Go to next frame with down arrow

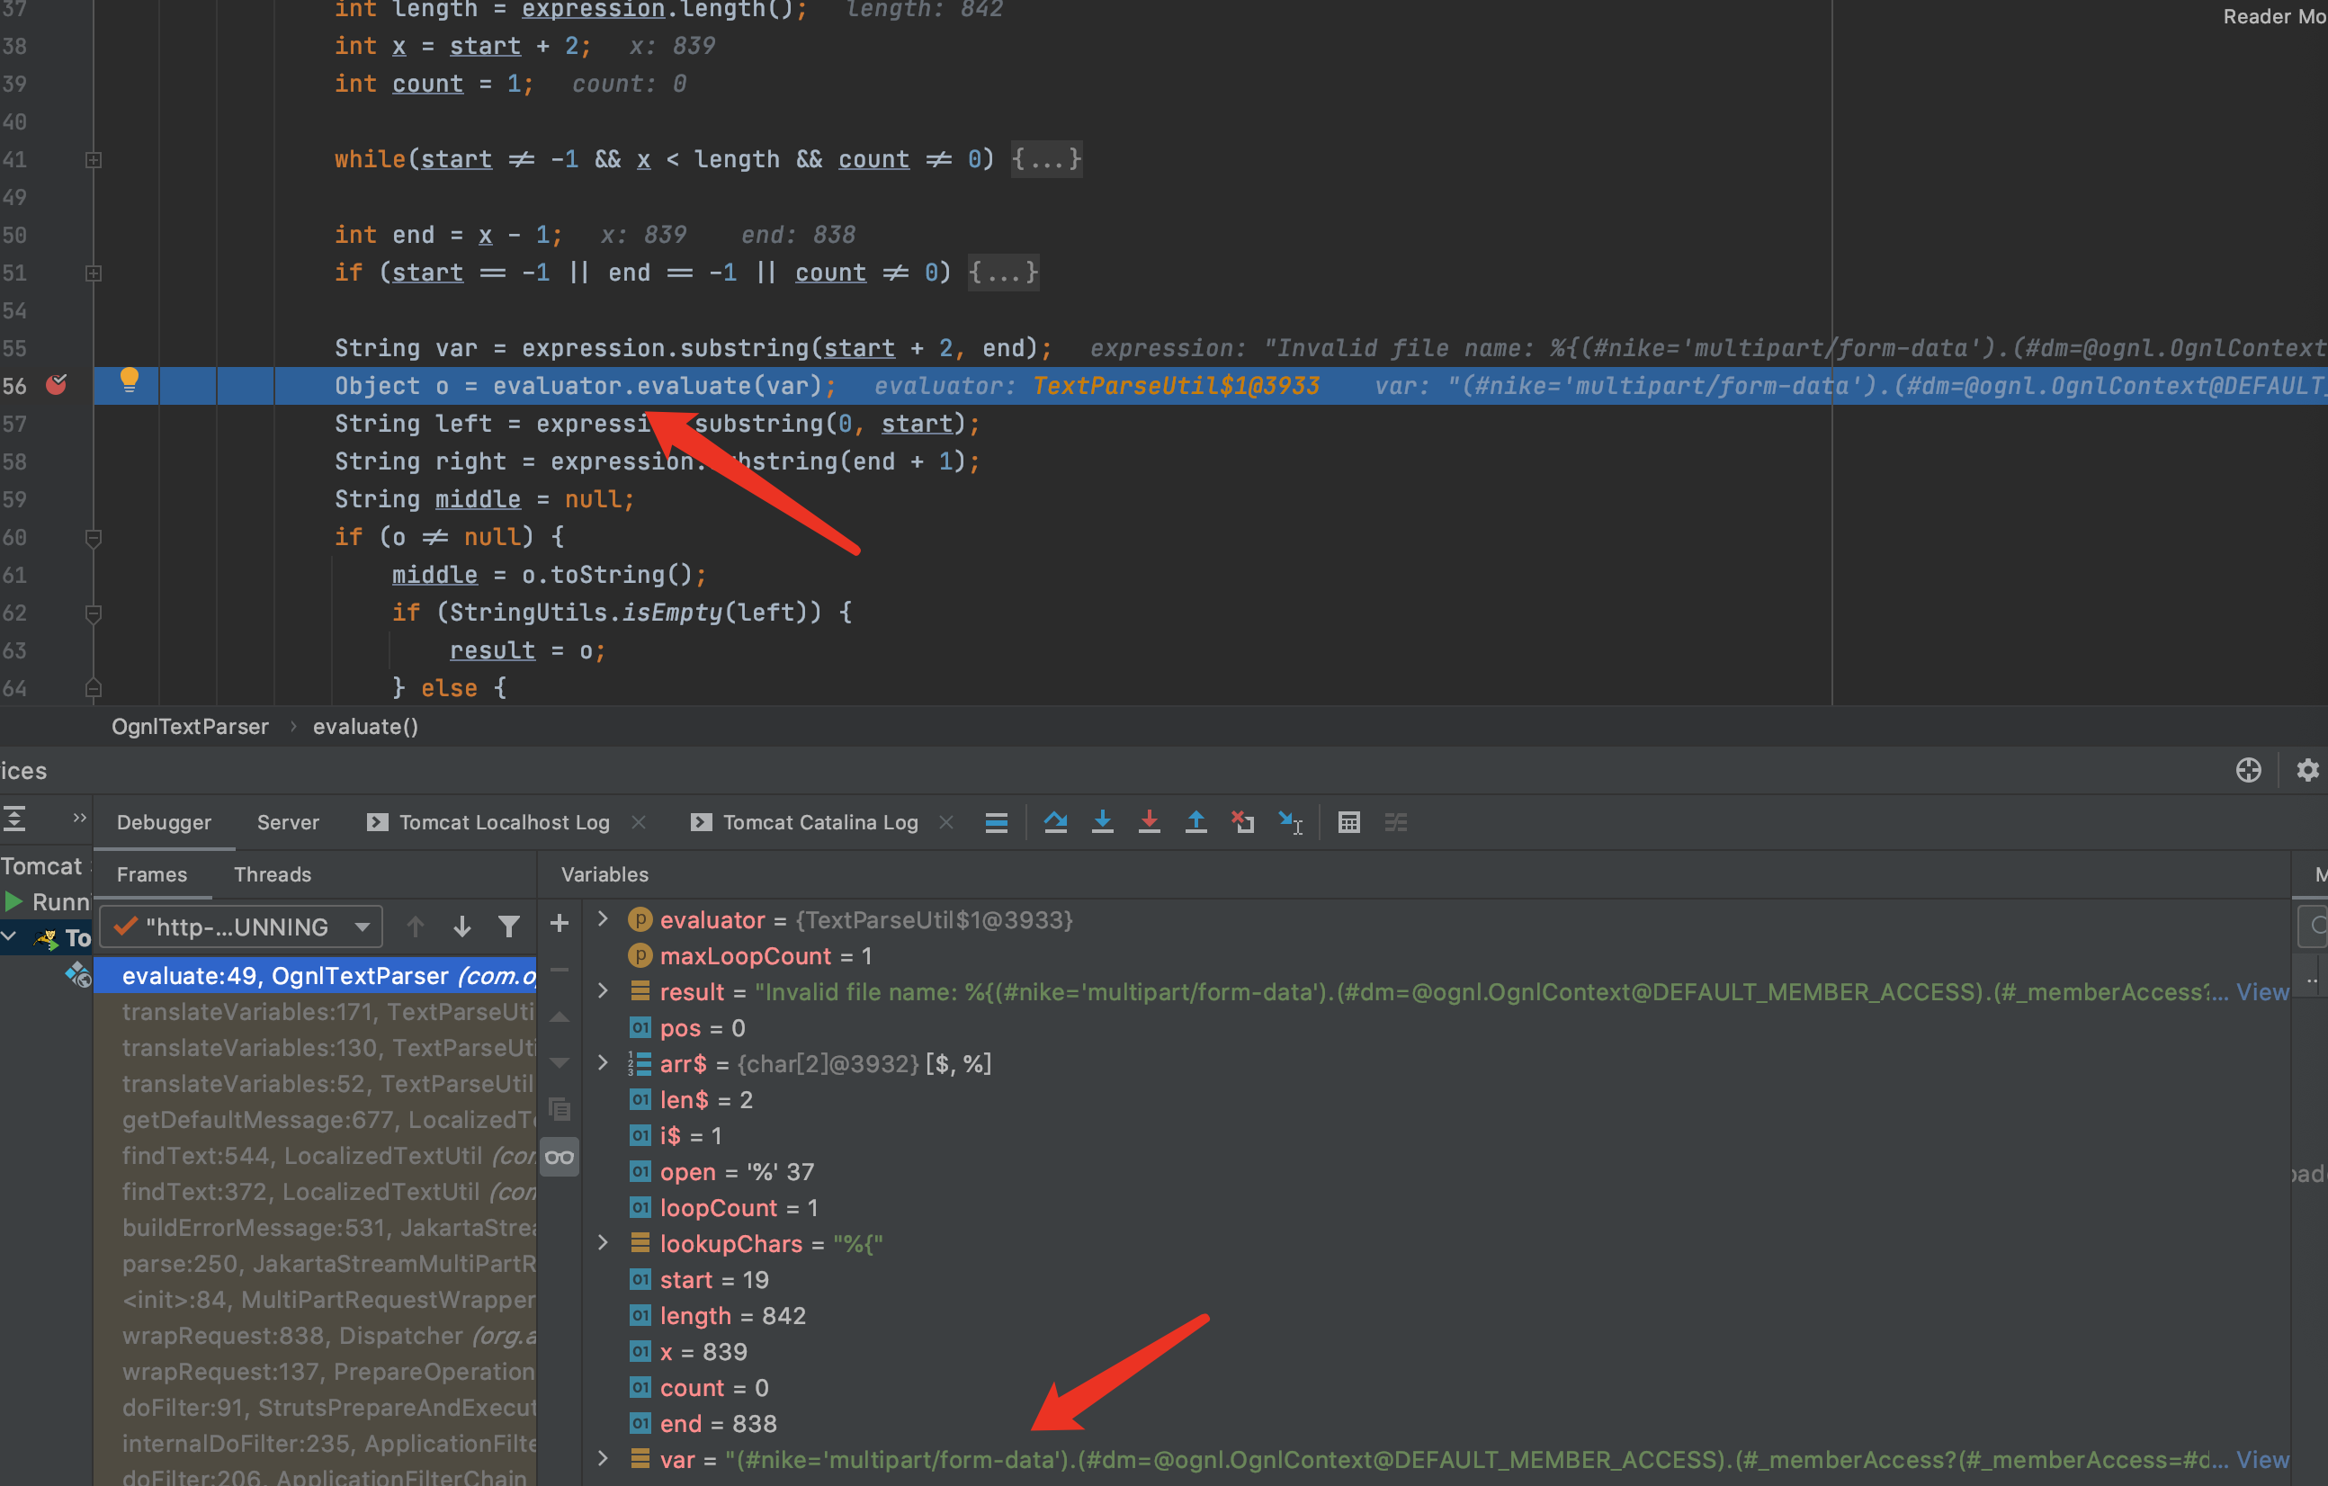(x=462, y=927)
